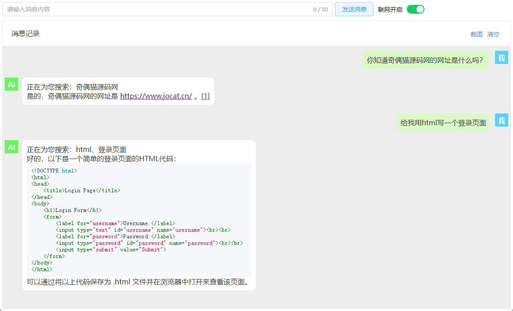Click the AI avatar beside the HTML code reply
The height and width of the screenshot is (311, 513).
(11, 147)
